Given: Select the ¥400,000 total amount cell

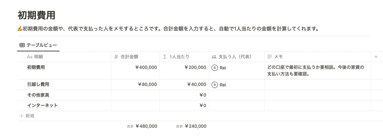Looking at the screenshot, I should click(135, 71).
